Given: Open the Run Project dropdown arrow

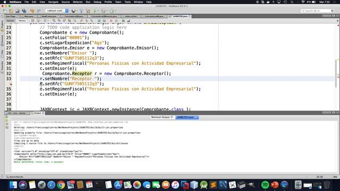Looking at the screenshot, I should coord(98,11).
